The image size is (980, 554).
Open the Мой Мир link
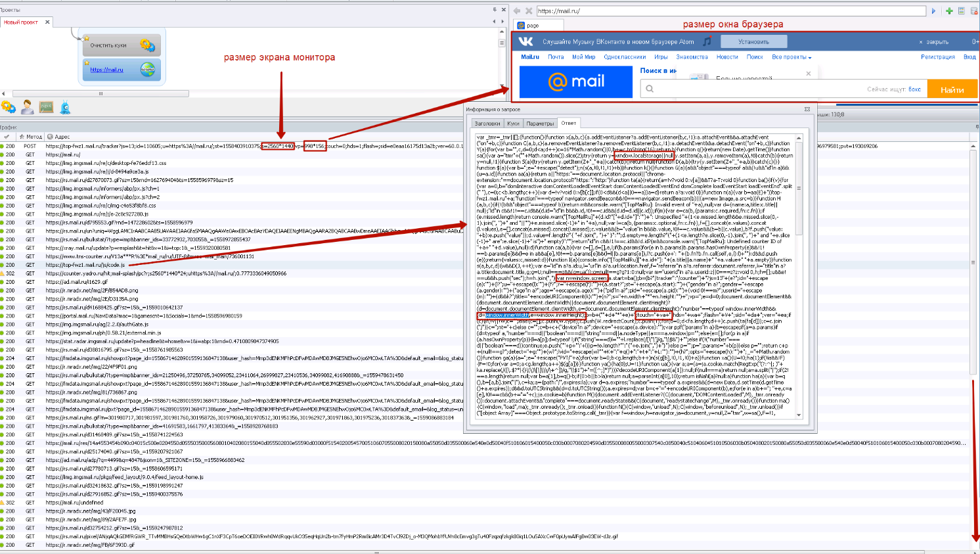583,57
